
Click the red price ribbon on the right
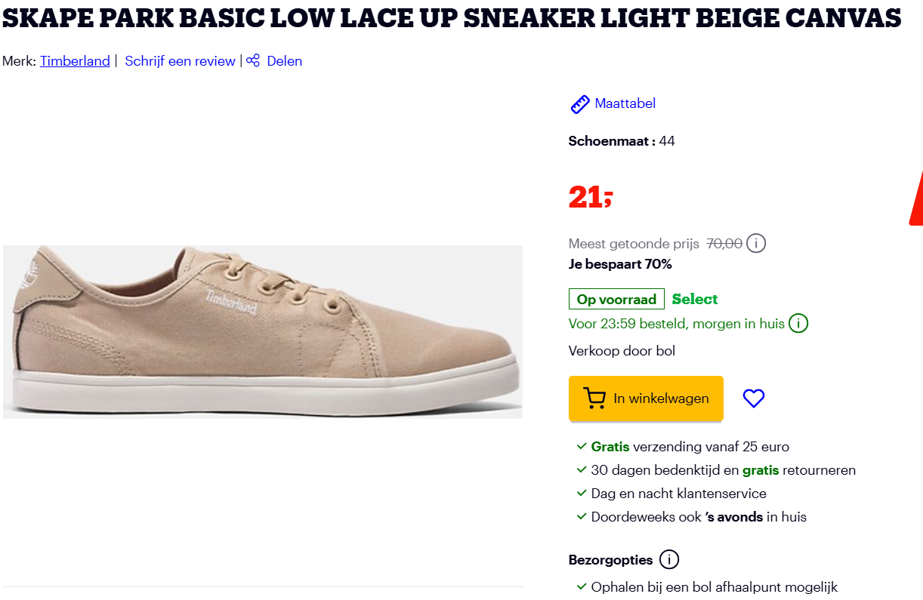tap(918, 198)
